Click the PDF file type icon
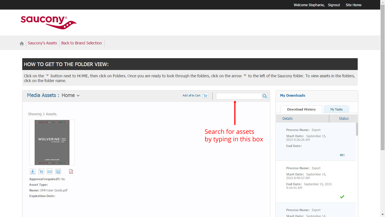 point(71,171)
